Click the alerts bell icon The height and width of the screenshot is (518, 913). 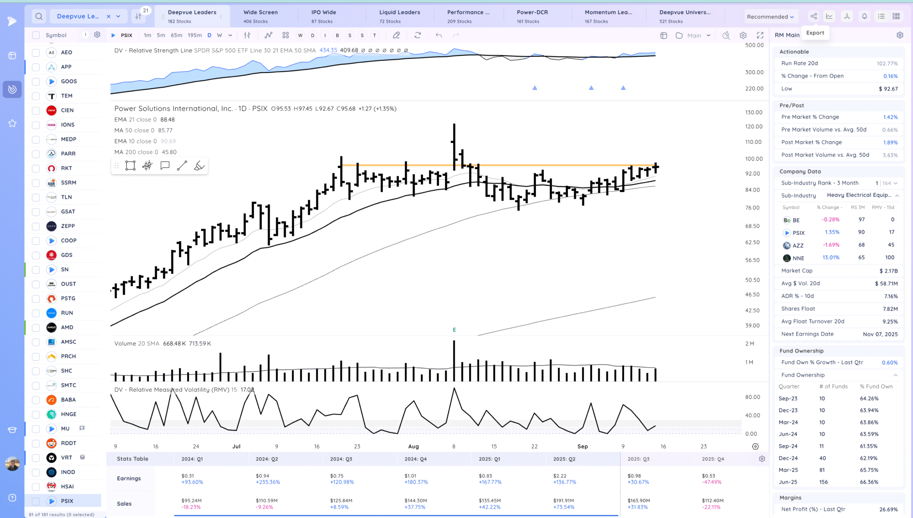click(864, 16)
